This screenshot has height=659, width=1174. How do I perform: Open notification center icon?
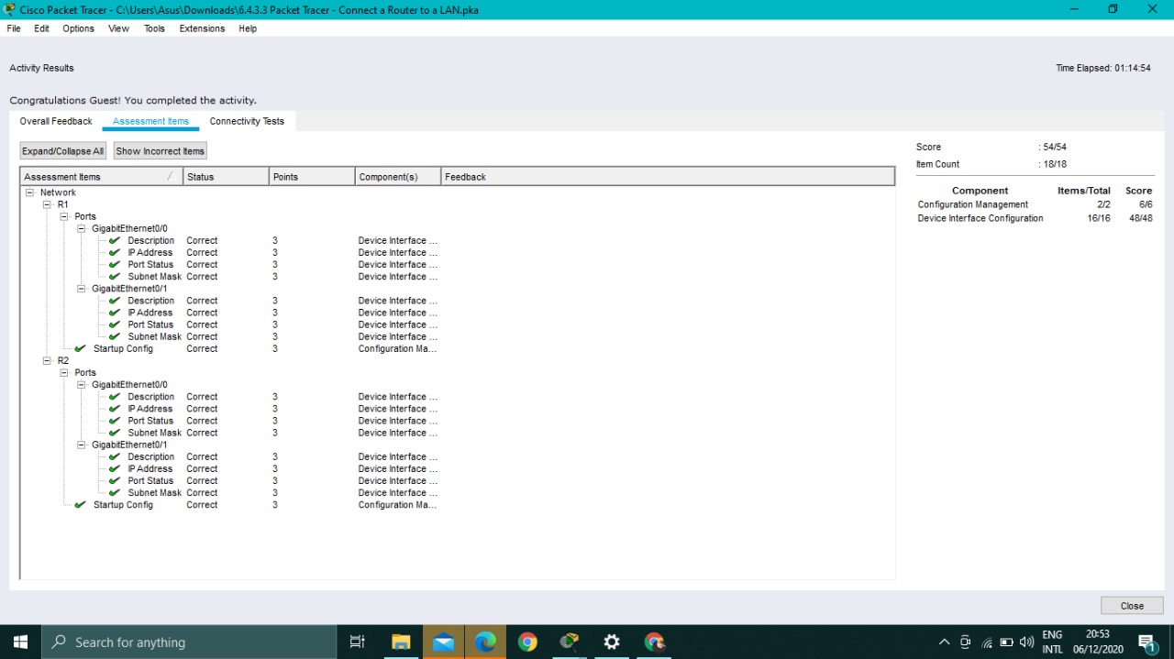click(x=1147, y=643)
